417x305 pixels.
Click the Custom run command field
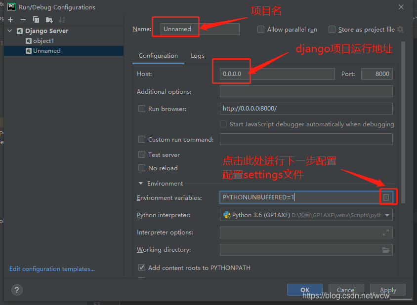(306, 139)
